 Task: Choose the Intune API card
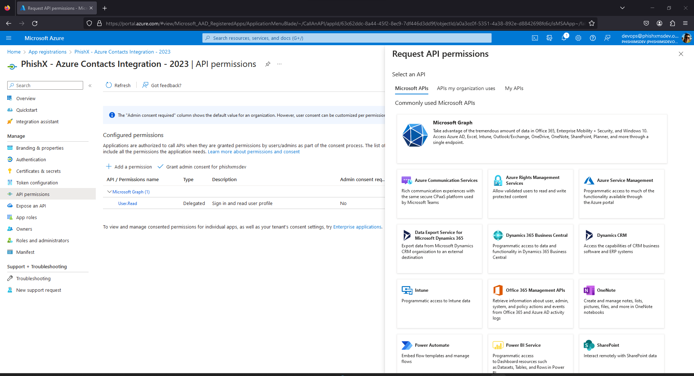(x=439, y=304)
